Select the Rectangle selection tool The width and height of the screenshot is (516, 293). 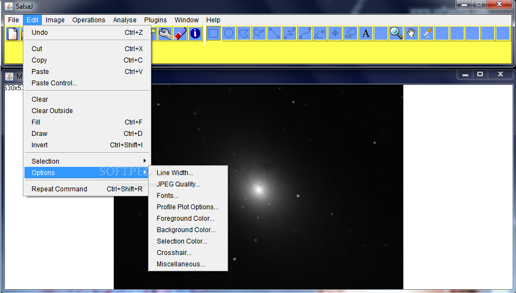(x=213, y=34)
